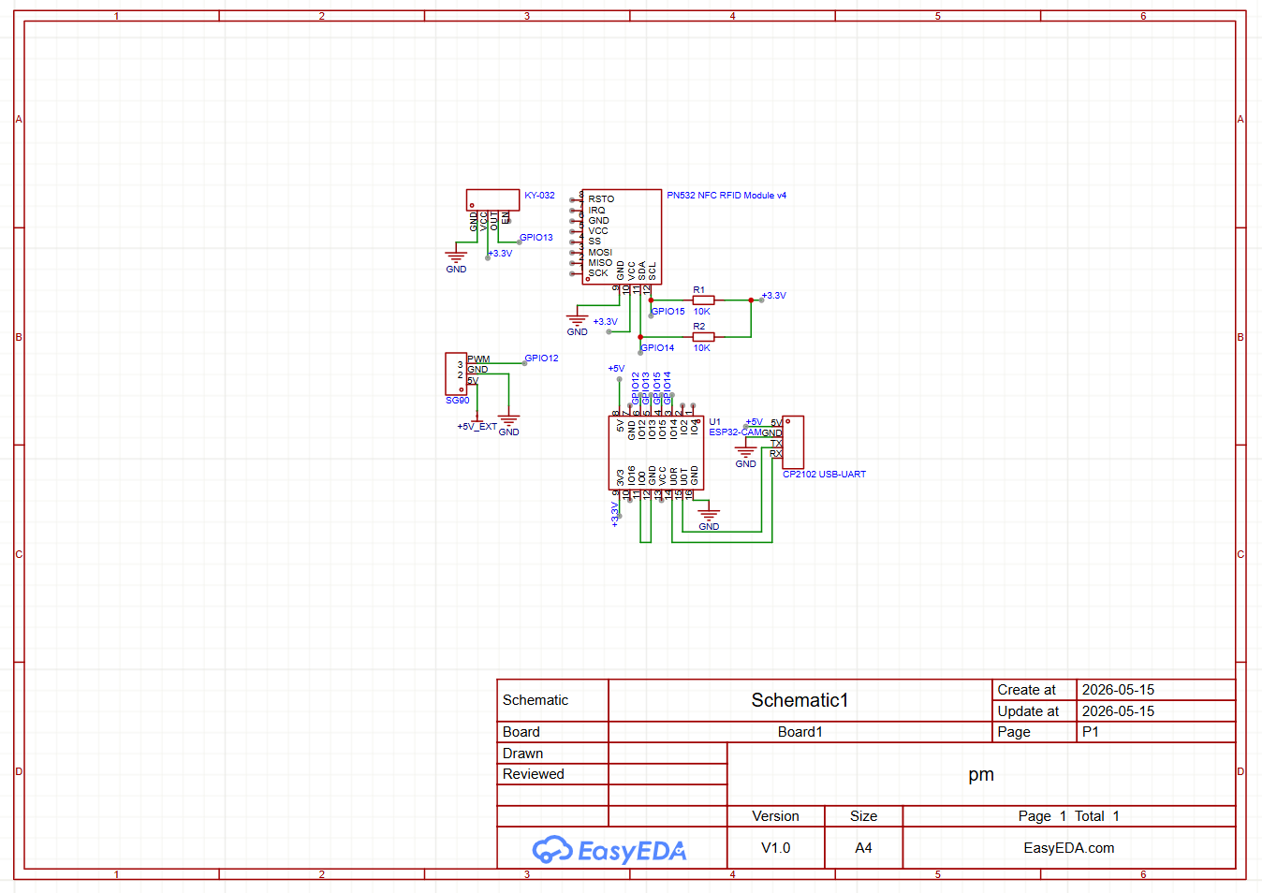Screen dimensions: 1262x893
Task: Click the size value A4
Action: tap(863, 848)
